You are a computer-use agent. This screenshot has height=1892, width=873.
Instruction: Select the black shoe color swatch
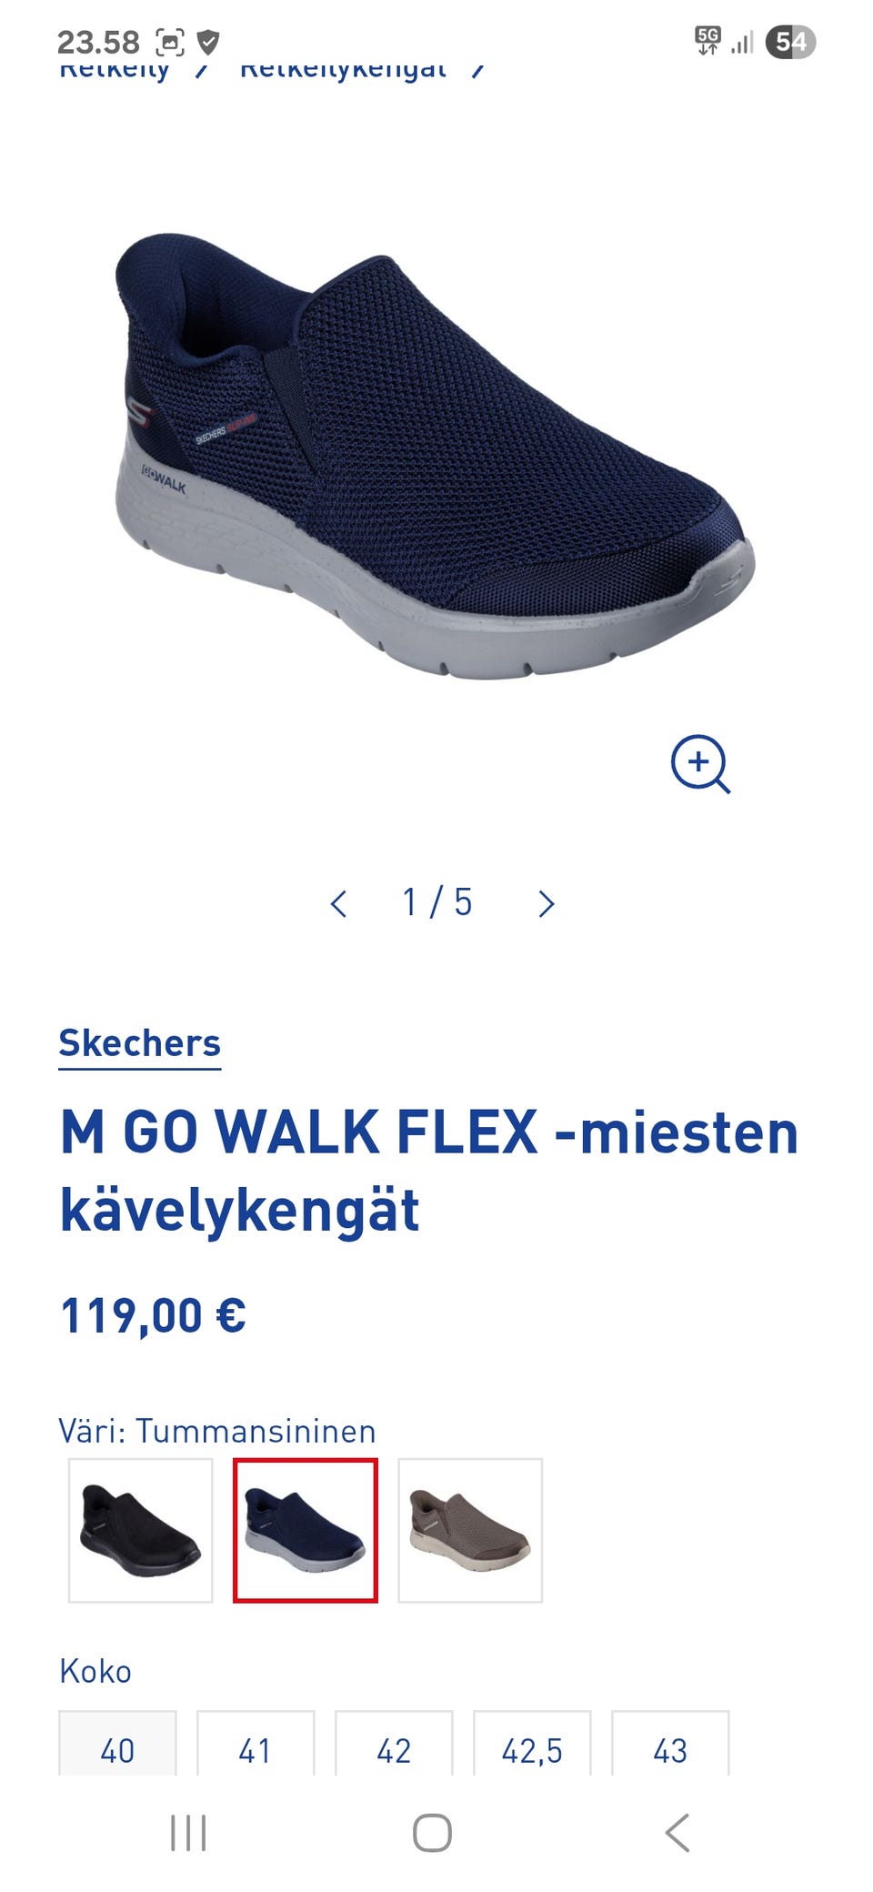coord(140,1530)
